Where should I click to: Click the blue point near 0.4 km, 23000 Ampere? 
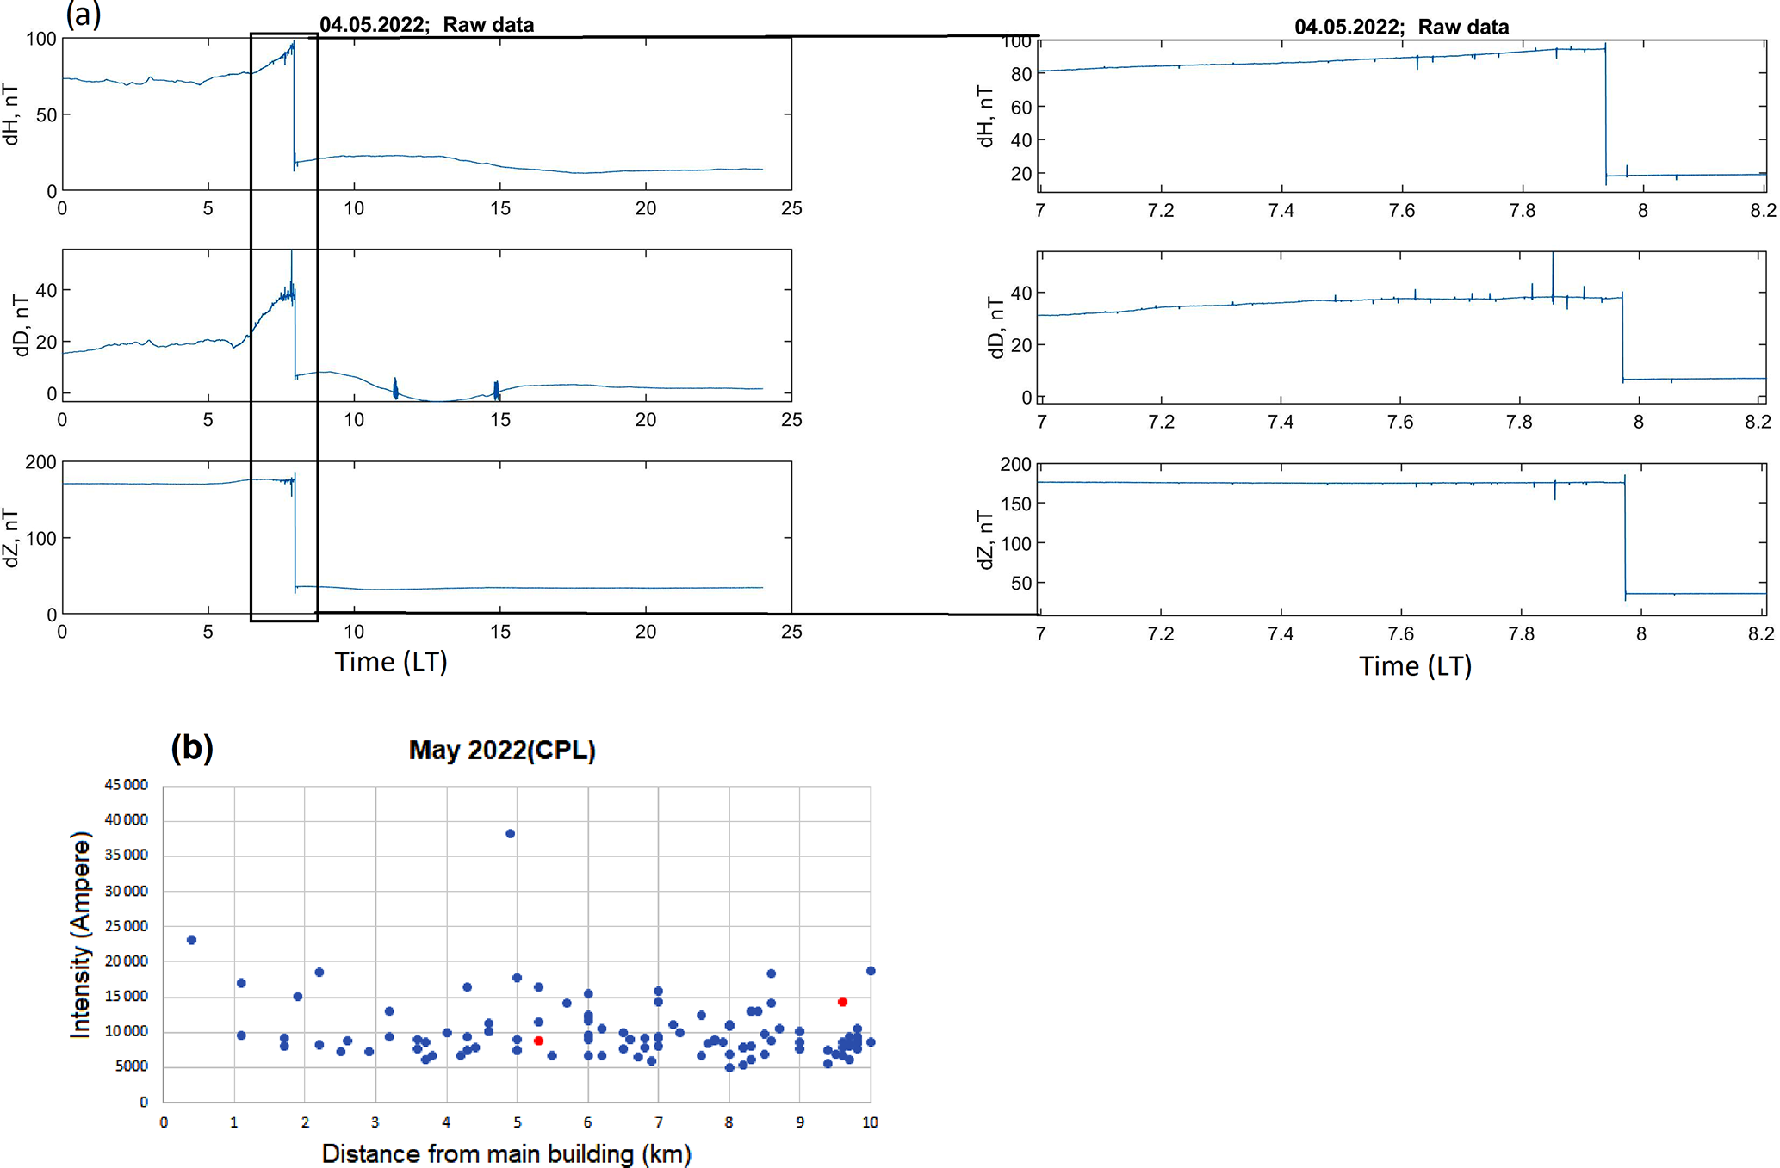pyautogui.click(x=191, y=940)
